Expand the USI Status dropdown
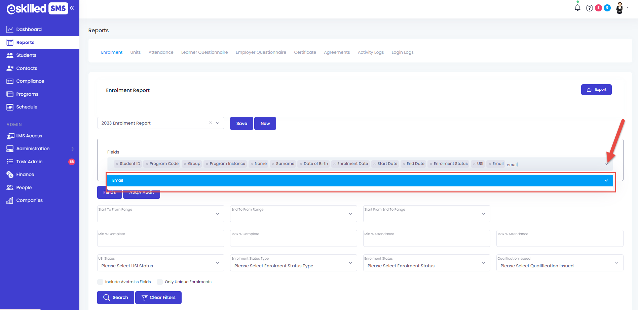 (x=160, y=263)
